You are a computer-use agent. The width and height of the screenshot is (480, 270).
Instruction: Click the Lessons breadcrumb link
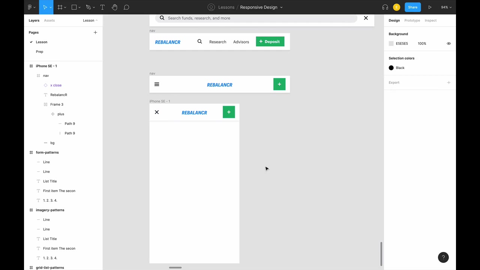226,7
